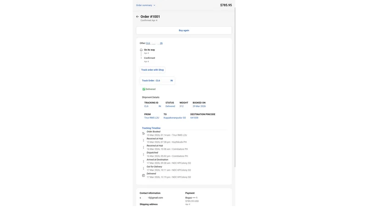Click the On its way truck icon
This screenshot has width=368, height=207.
click(141, 50)
